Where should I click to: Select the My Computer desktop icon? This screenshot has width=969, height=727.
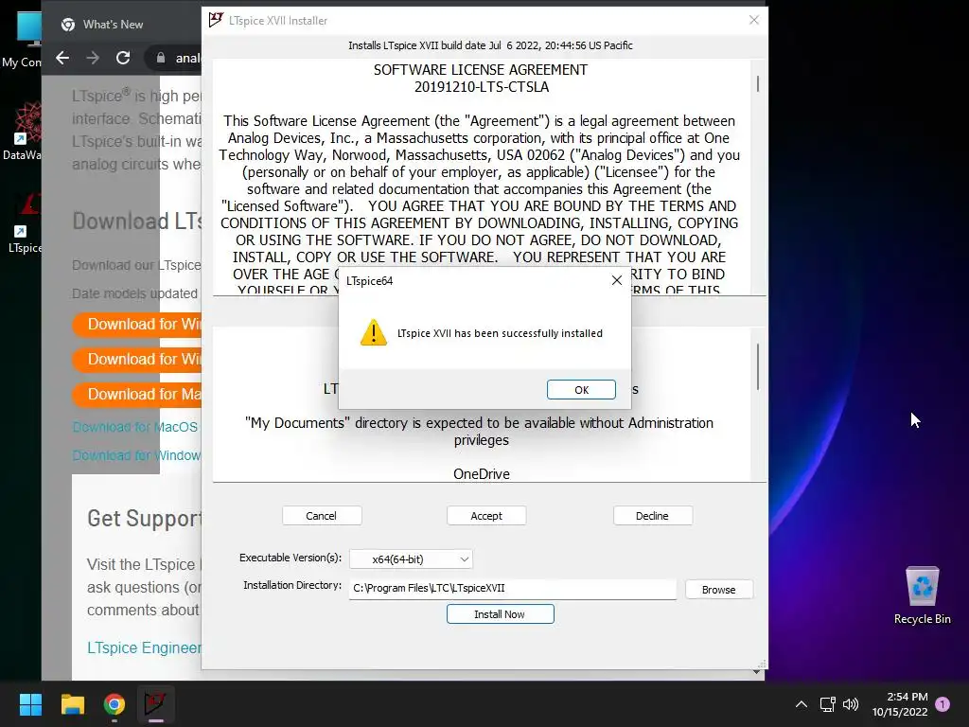click(x=23, y=40)
